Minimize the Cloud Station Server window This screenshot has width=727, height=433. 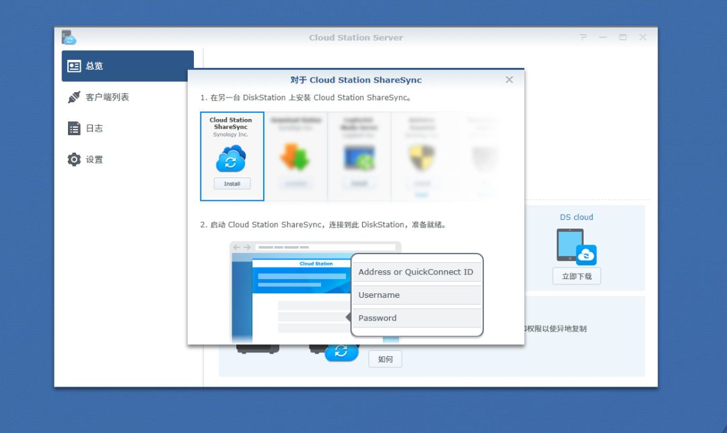point(602,37)
